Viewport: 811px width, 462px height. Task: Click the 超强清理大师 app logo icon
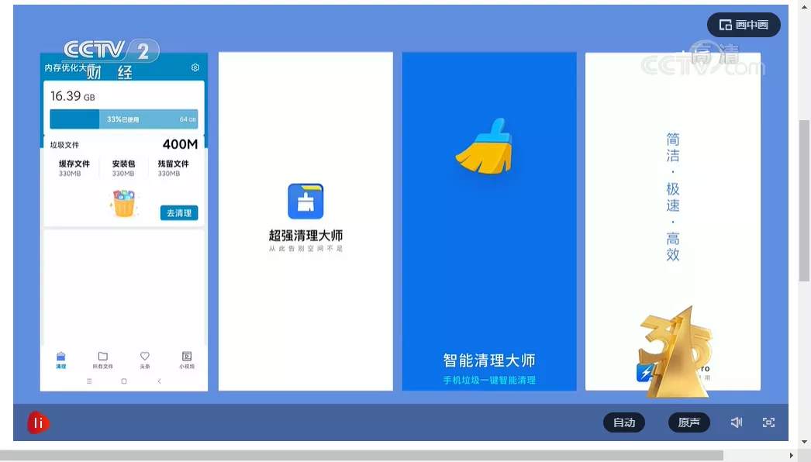[x=305, y=202]
